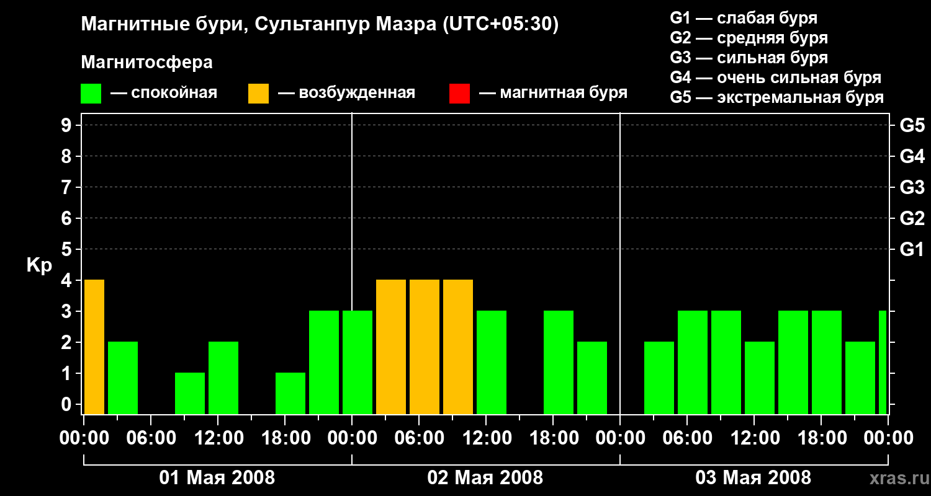
Task: Click the '03 Мая 2008' date label
Action: [x=753, y=477]
